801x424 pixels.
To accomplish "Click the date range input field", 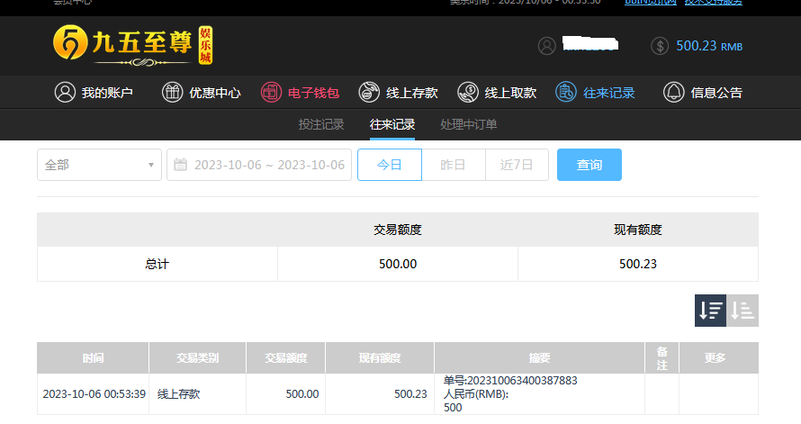I will point(259,165).
